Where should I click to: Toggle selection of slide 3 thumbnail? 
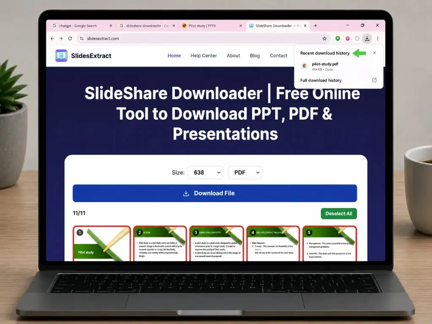(217, 243)
